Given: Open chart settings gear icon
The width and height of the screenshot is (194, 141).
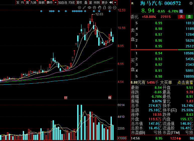Looking at the screenshot, I should click(79, 8).
